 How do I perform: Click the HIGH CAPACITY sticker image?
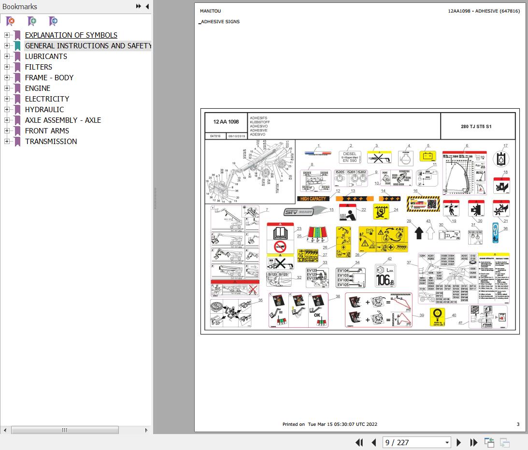click(313, 199)
